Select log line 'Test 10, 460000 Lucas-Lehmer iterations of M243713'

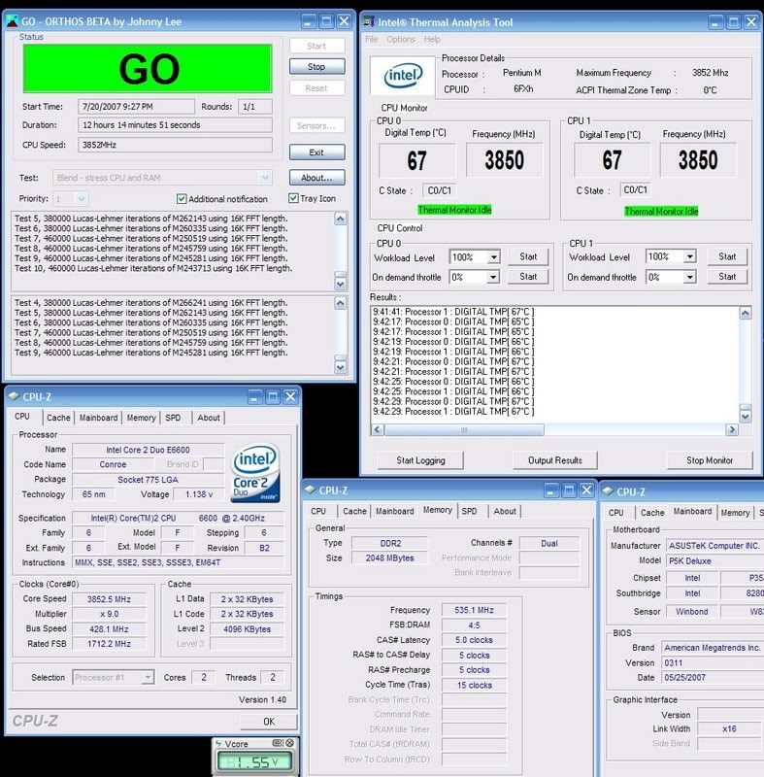pos(153,268)
